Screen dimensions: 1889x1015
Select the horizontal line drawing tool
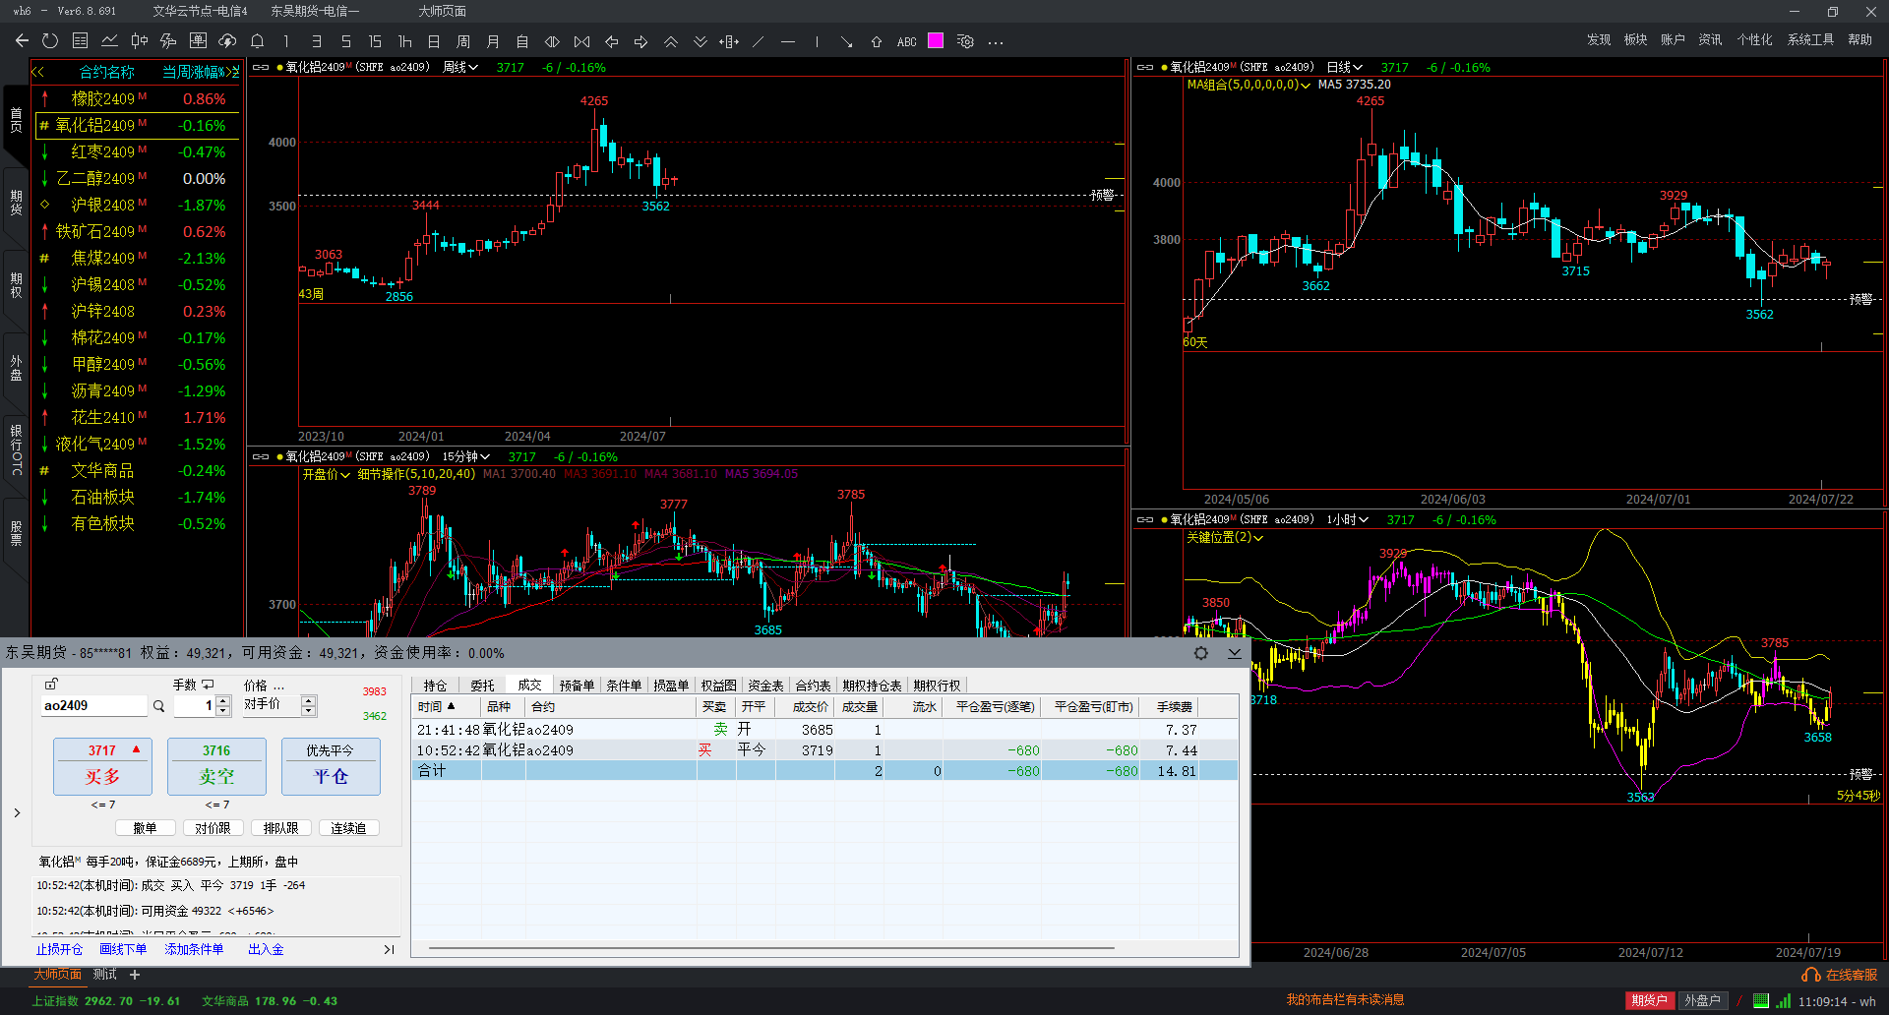(787, 41)
